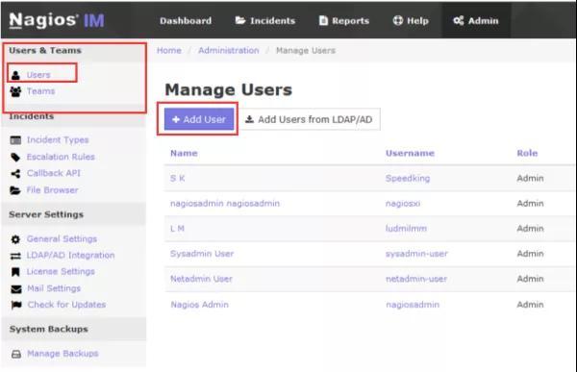Open Escalation Rules link
Viewport: 577px width, 372px height.
click(x=61, y=157)
